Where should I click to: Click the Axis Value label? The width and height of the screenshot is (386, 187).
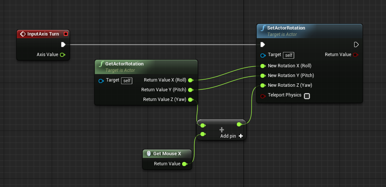[x=47, y=55]
